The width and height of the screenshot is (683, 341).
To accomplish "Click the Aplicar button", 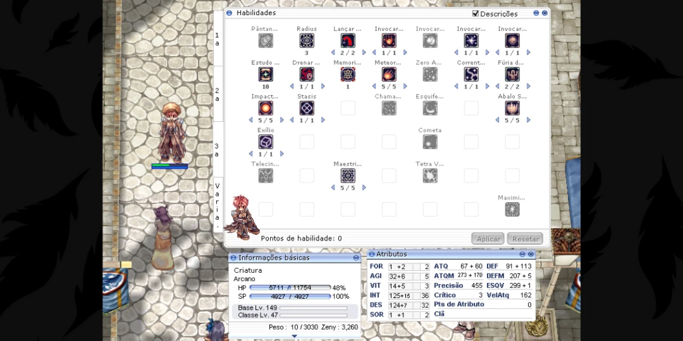I will click(x=488, y=239).
